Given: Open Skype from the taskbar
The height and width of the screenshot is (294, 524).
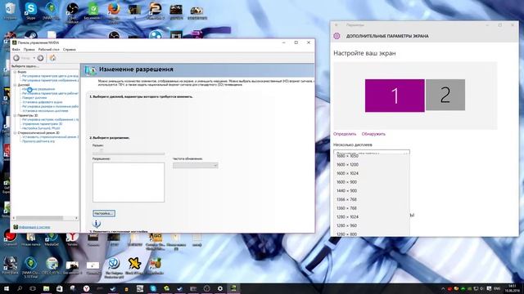Looking at the screenshot, I should point(153,288).
